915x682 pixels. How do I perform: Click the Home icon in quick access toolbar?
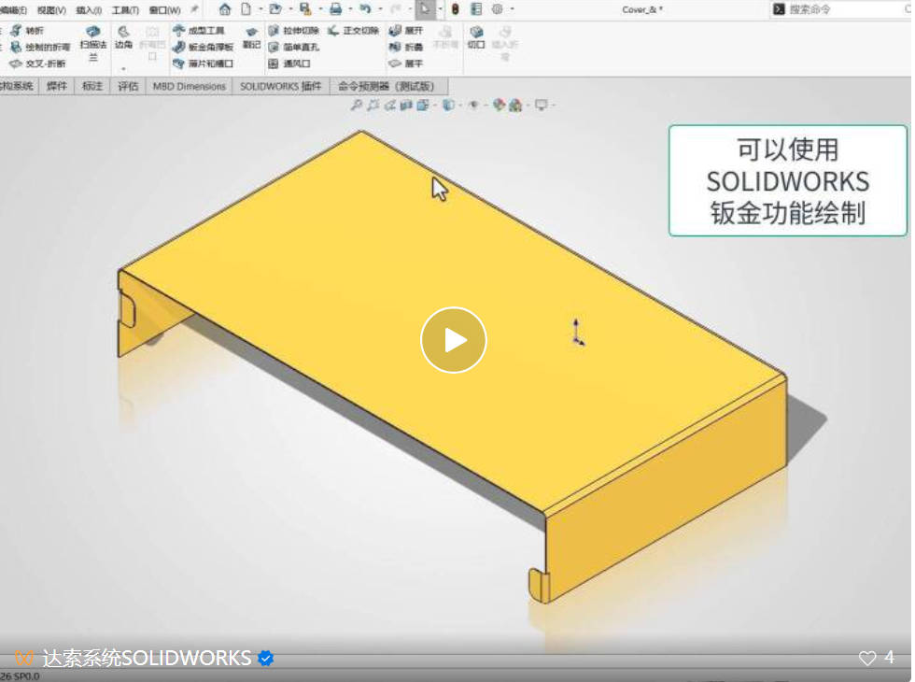tap(225, 8)
